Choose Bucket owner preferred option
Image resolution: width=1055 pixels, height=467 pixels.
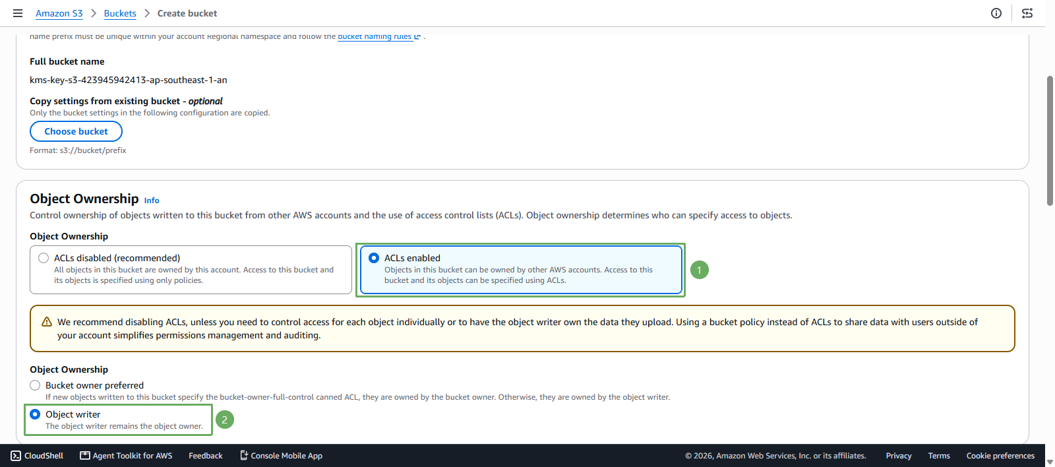(35, 385)
